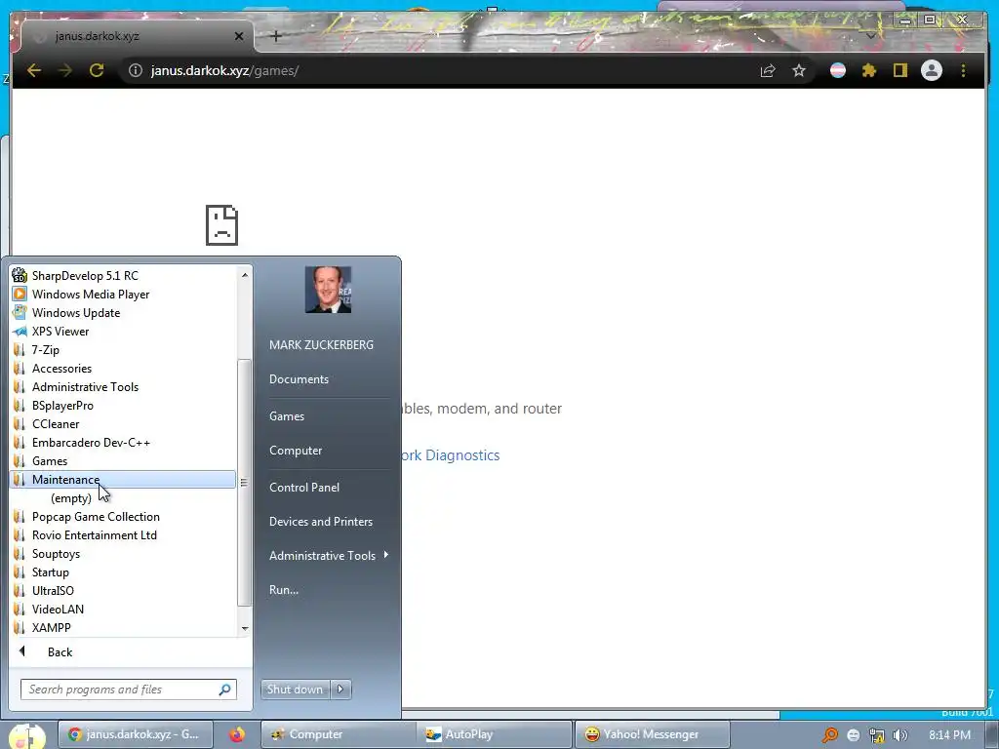The height and width of the screenshot is (749, 999).
Task: Expand Popcap Game Collection folder
Action: tap(96, 517)
